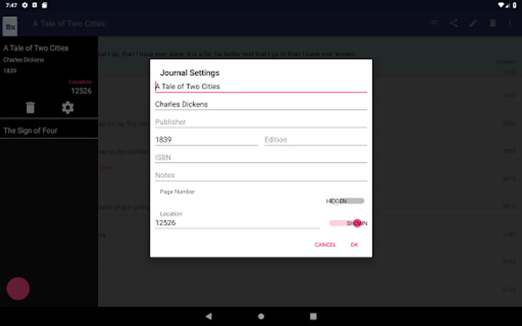Click the sidebar year 1839 text
Viewport: 522px width, 326px height.
click(10, 71)
